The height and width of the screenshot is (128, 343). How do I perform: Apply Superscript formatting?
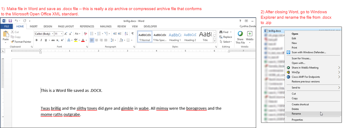[x=62, y=40]
